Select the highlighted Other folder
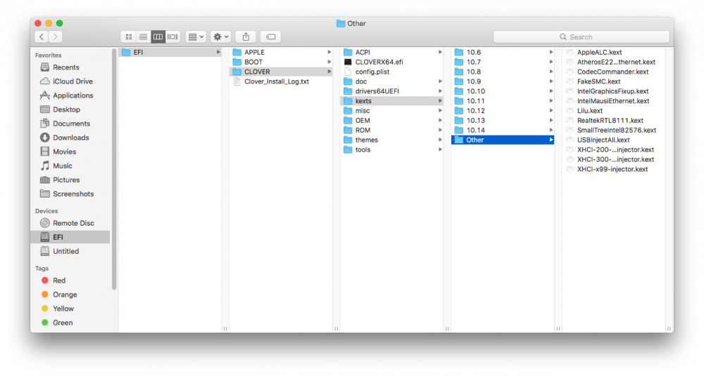The image size is (704, 376). pyautogui.click(x=503, y=140)
